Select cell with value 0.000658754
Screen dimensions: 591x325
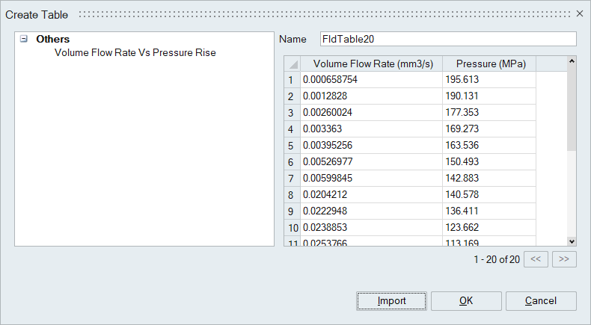pyautogui.click(x=371, y=79)
